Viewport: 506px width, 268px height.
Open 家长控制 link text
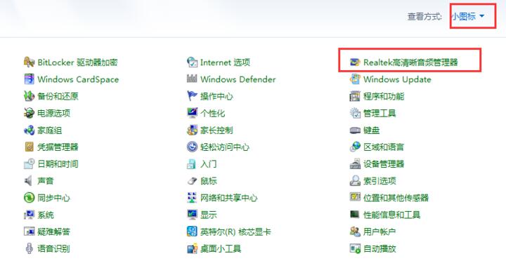coord(216,130)
